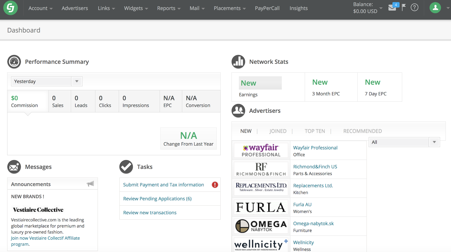Click the flag icon in header
Viewport: 451px width, 252px height.
click(404, 7)
